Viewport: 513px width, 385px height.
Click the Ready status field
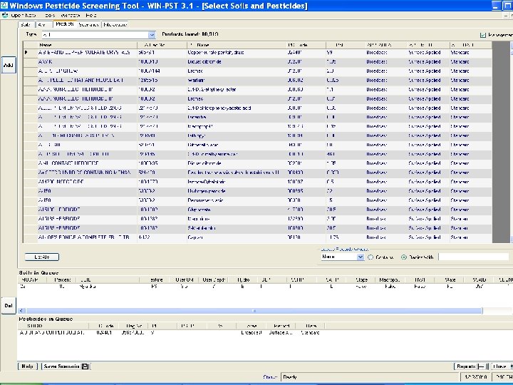(x=370, y=377)
